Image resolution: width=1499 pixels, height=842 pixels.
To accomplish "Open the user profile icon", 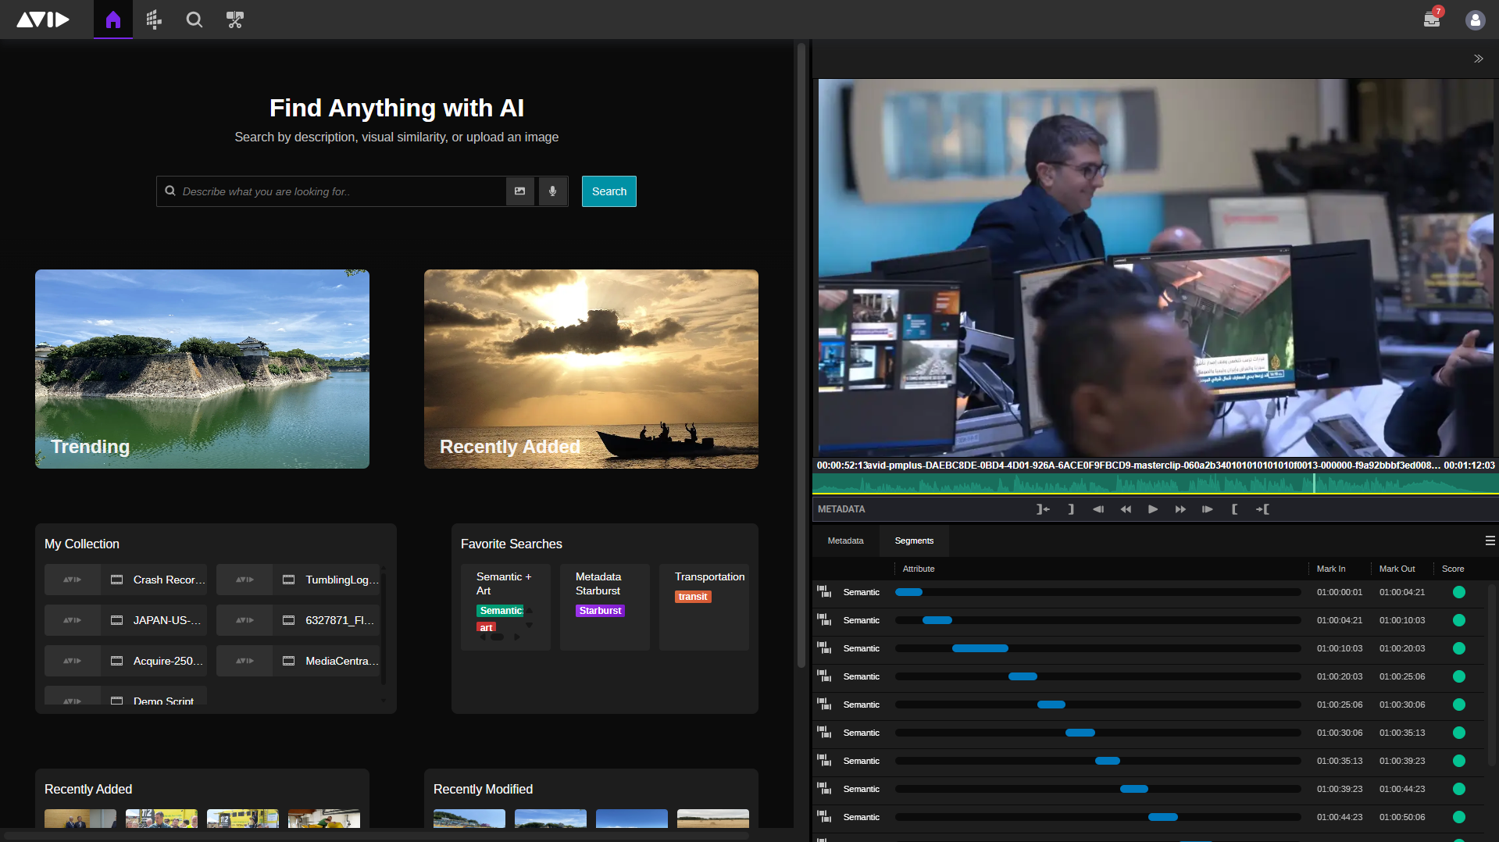I will (x=1475, y=20).
